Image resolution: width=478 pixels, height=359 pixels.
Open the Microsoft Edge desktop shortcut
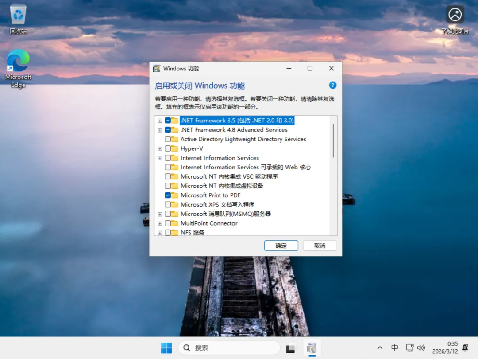click(18, 68)
